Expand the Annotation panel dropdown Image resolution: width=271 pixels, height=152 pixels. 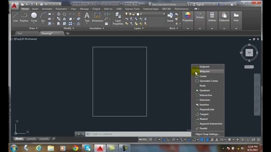click(97, 28)
